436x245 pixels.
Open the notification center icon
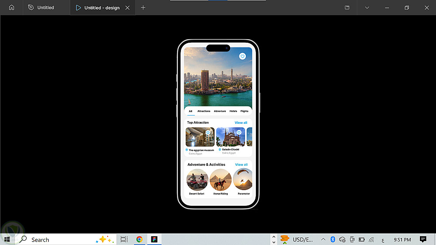click(423, 239)
